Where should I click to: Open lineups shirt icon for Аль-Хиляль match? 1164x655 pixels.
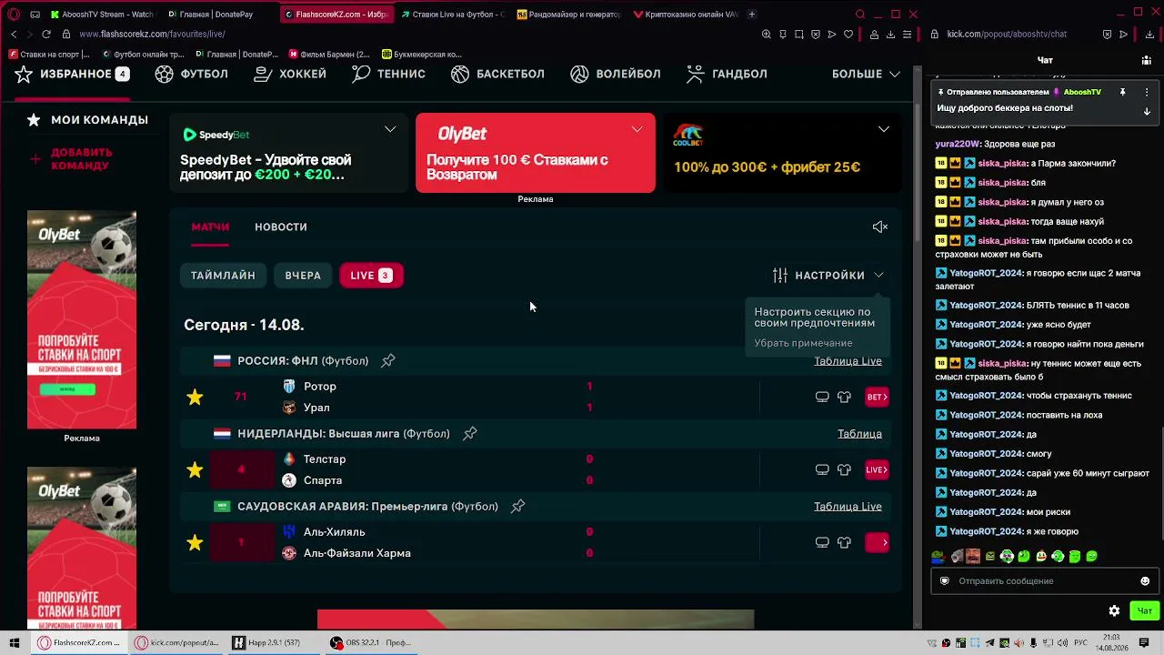[844, 542]
